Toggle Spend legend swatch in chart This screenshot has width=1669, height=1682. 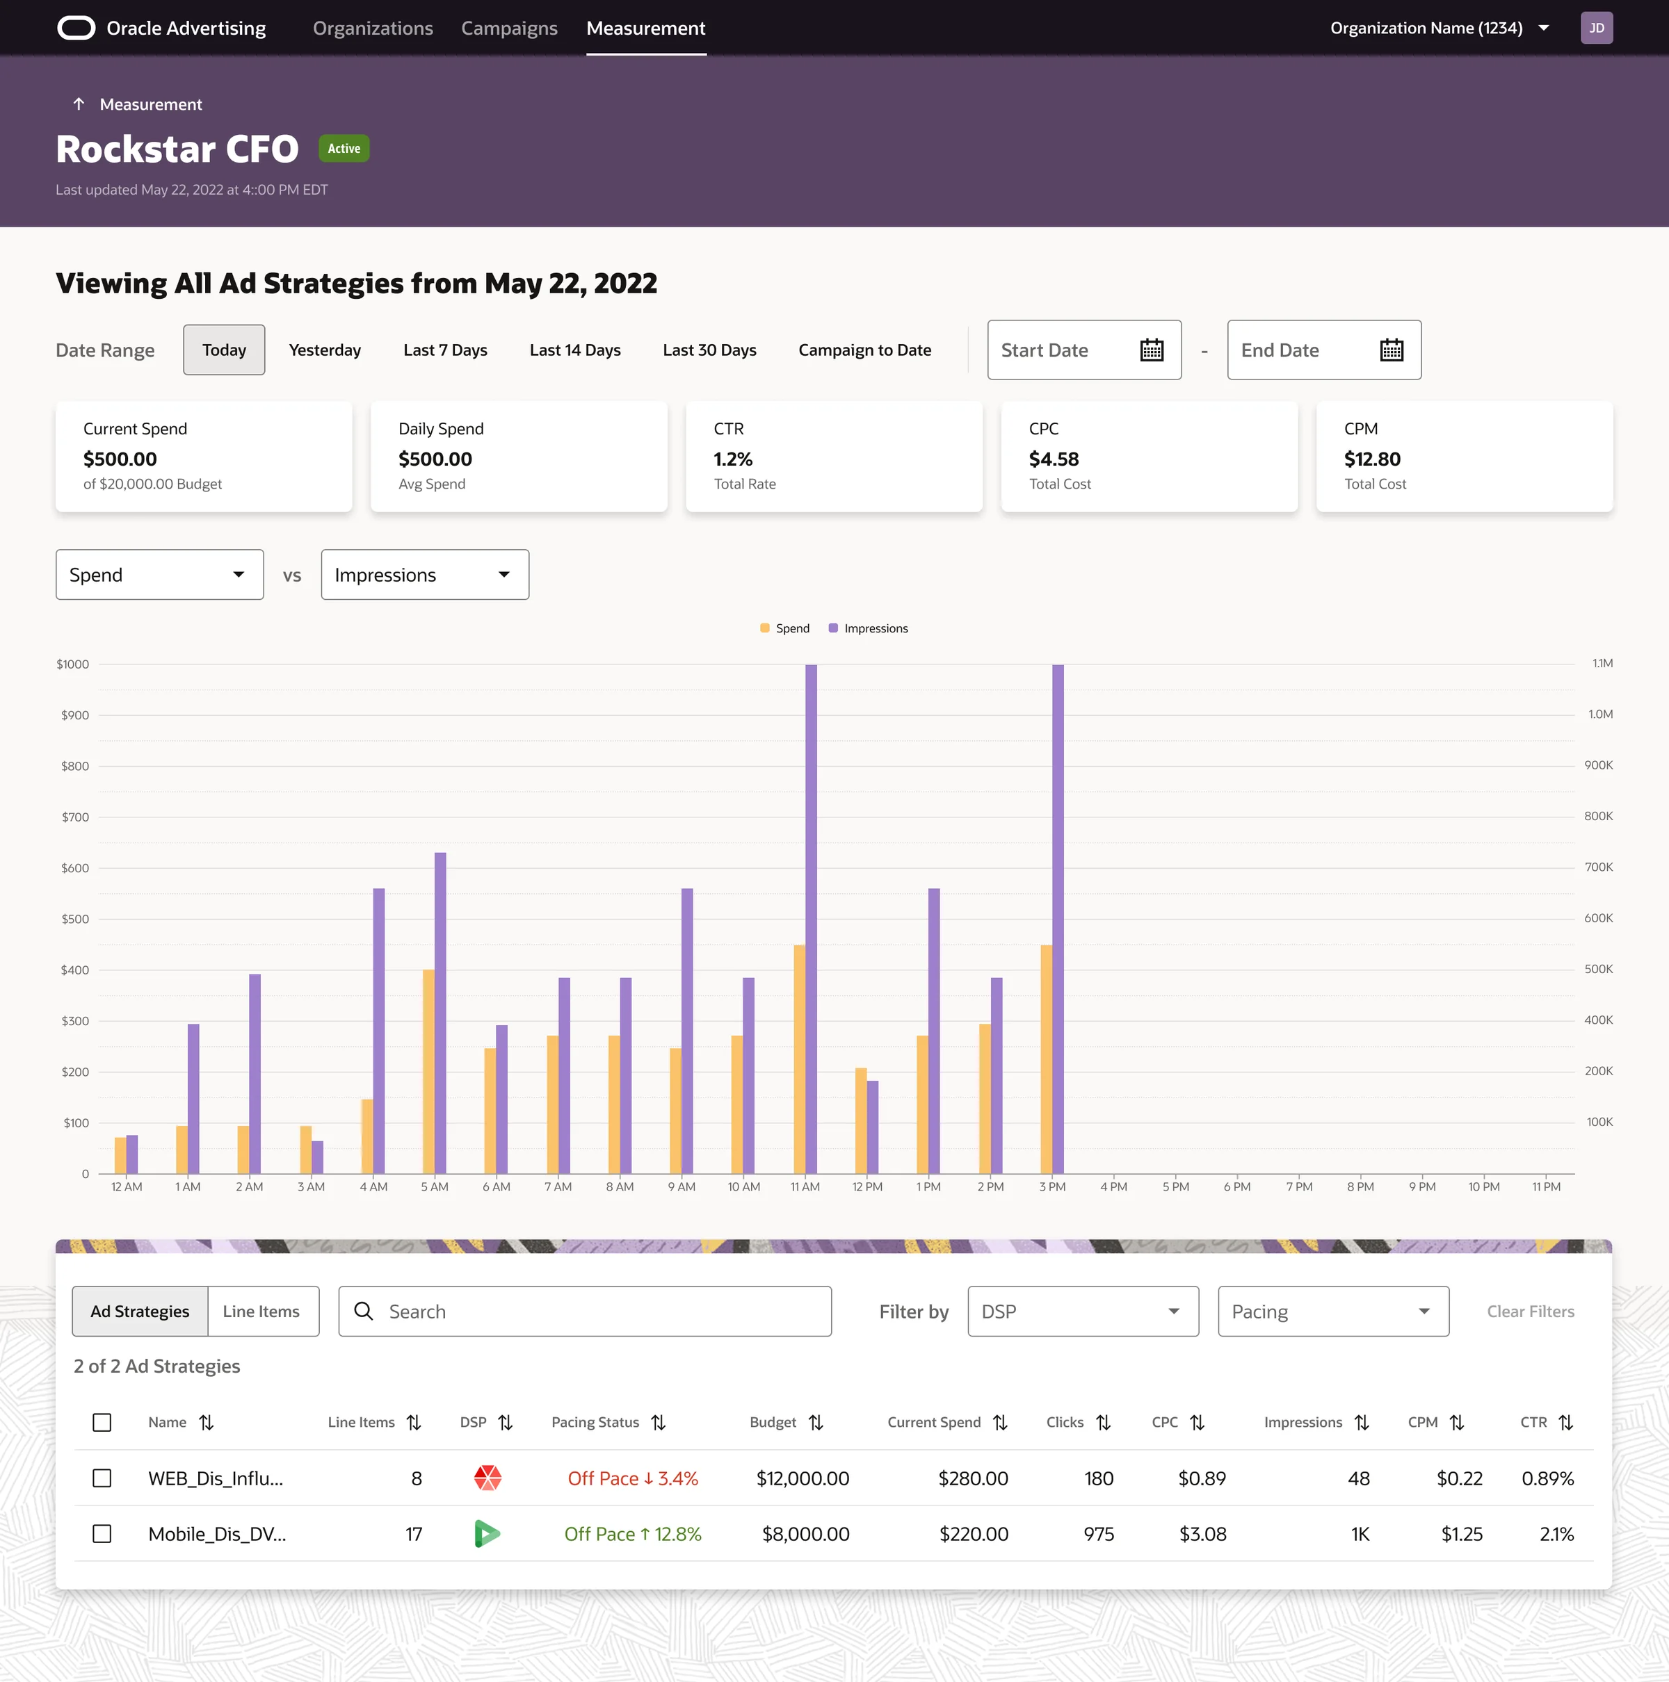(765, 628)
